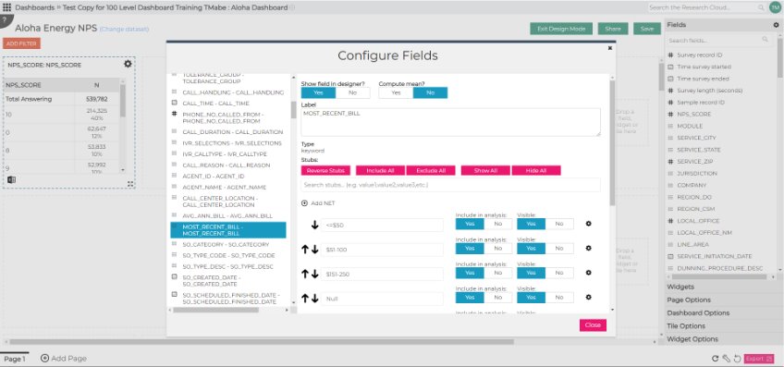Select MOST_RECENT_BILL in field list
Image resolution: width=784 pixels, height=367 pixels.
coord(228,230)
